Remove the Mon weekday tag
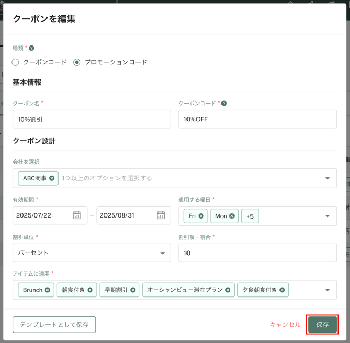The height and width of the screenshot is (343, 350). [232, 216]
